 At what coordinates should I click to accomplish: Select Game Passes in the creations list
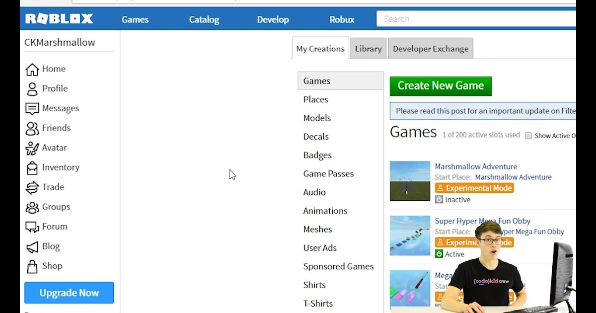(x=328, y=173)
